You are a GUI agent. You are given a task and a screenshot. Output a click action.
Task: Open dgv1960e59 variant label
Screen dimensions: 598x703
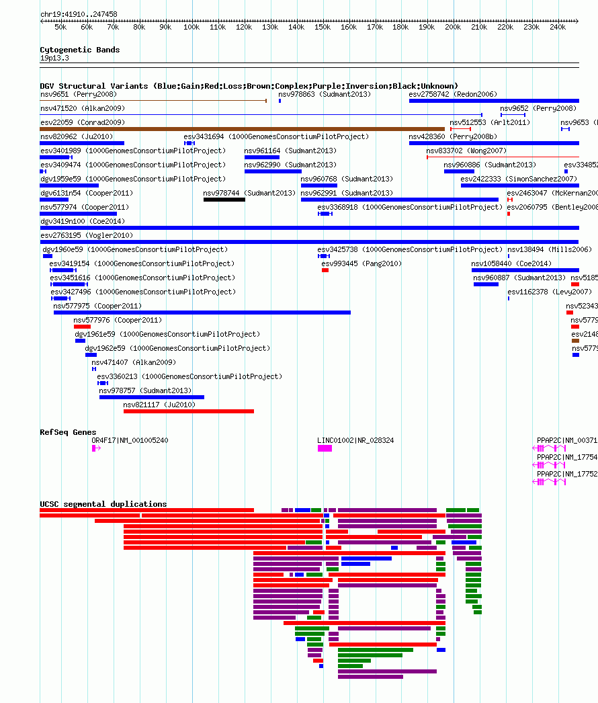(135, 250)
